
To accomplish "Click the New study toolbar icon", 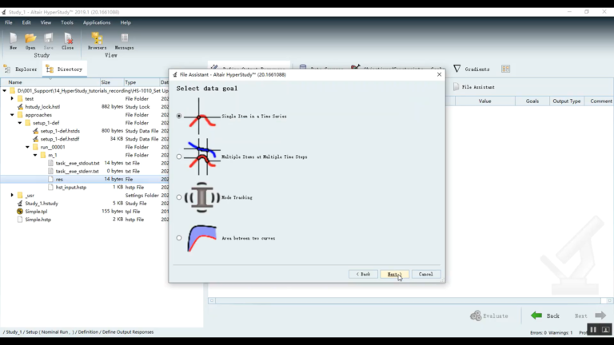I will click(x=13, y=38).
